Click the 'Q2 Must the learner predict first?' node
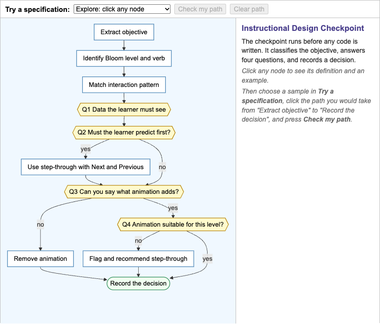The width and height of the screenshot is (380, 324). (124, 133)
